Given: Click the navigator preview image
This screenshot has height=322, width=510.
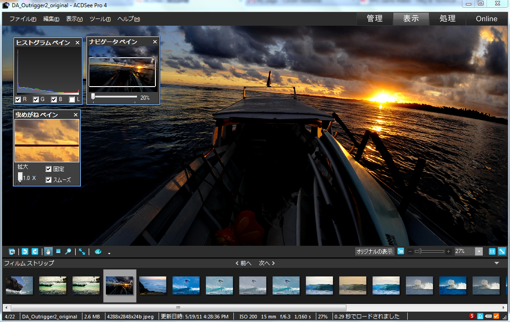Looking at the screenshot, I should click(123, 69).
